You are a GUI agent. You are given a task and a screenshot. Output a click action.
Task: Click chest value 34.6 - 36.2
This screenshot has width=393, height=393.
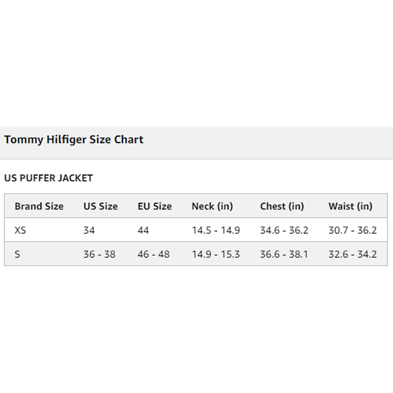point(284,230)
